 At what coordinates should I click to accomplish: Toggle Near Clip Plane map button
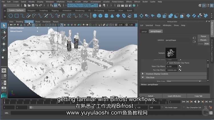click(x=180, y=66)
